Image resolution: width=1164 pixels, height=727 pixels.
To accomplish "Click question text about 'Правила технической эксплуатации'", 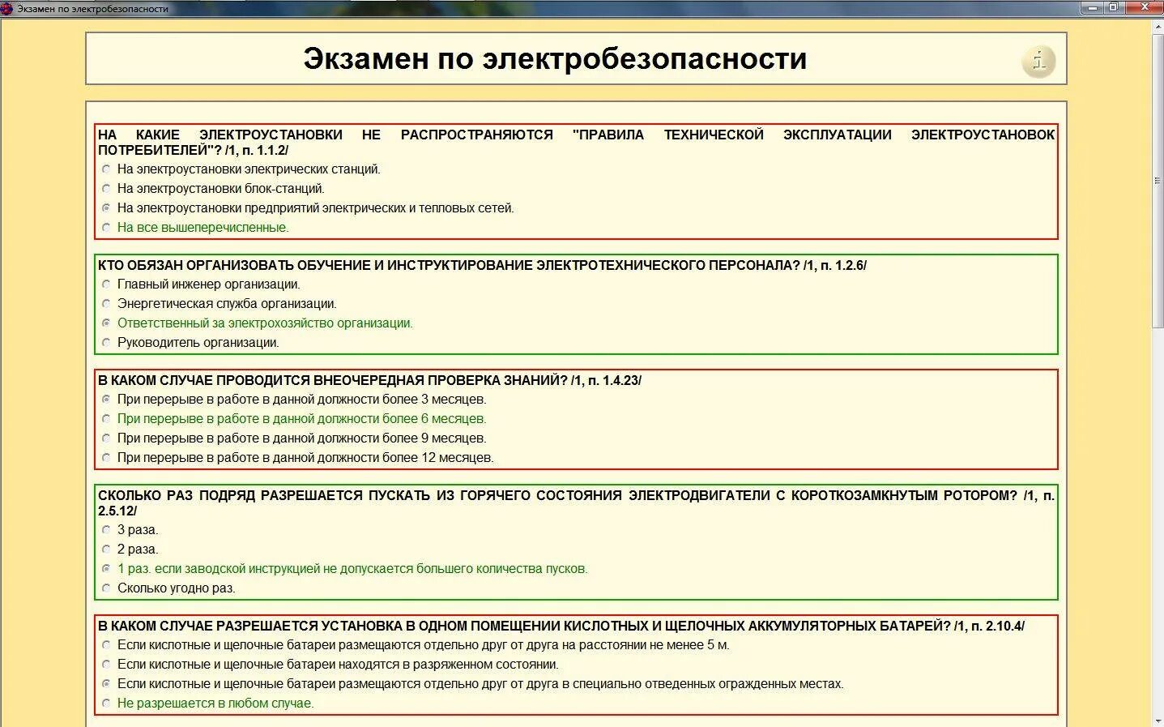I will 576,142.
